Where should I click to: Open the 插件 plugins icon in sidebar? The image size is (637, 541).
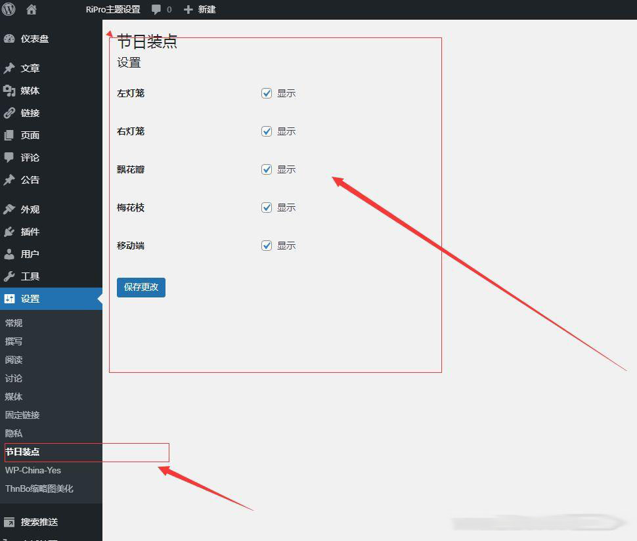tap(9, 232)
